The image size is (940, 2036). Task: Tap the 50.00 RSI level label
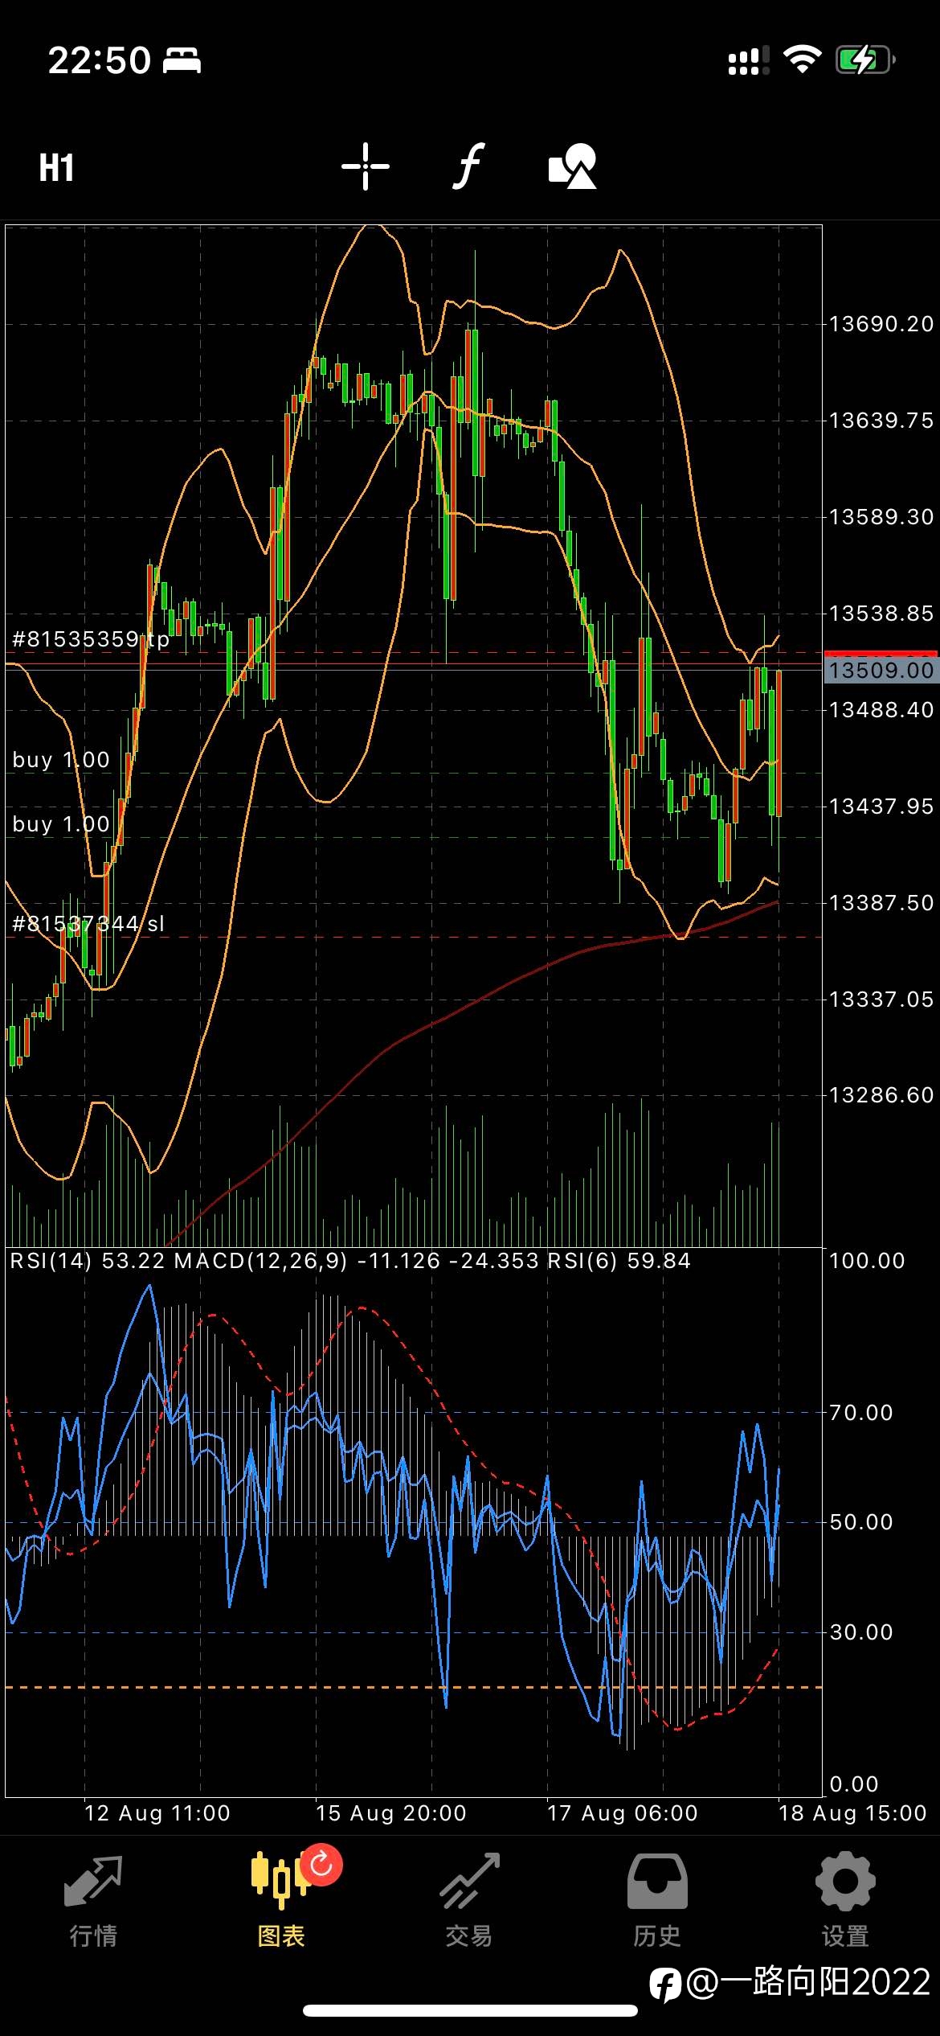[861, 1522]
